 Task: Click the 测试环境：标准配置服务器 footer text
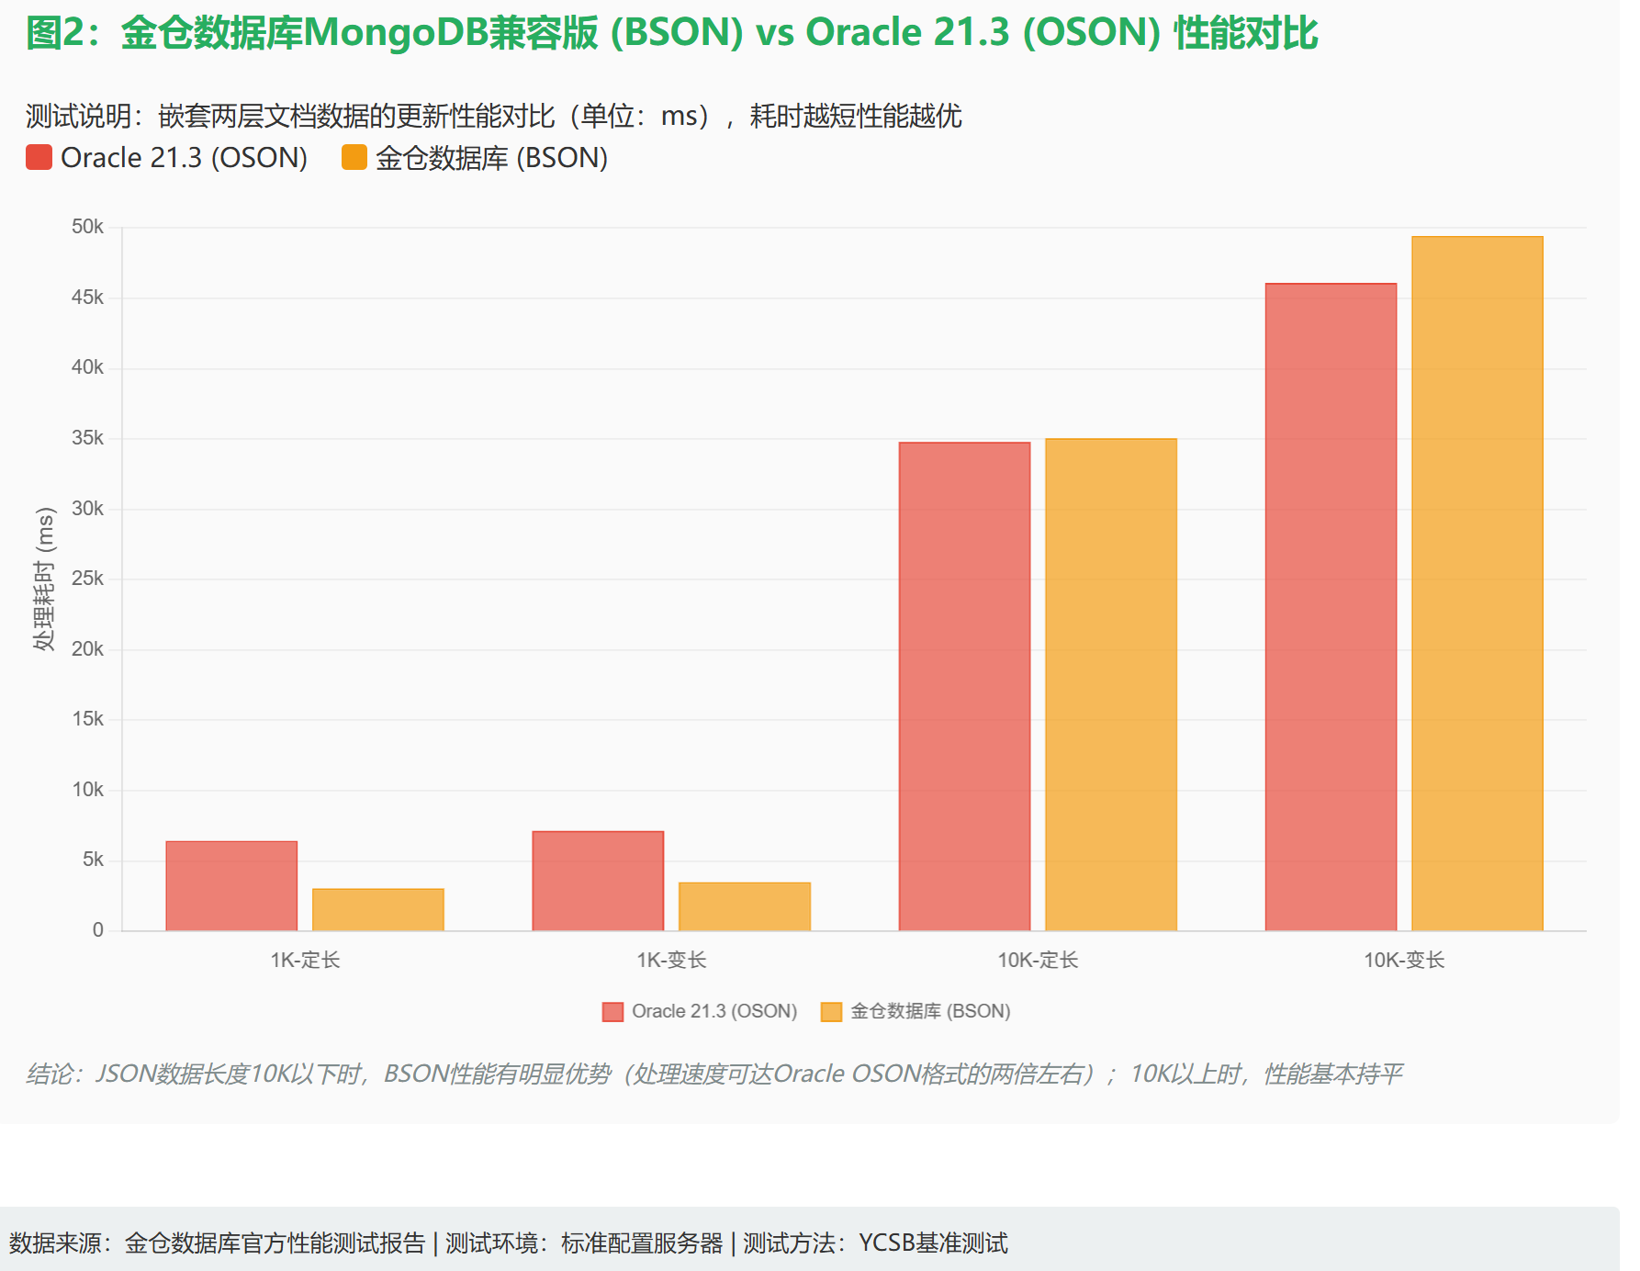tap(584, 1243)
